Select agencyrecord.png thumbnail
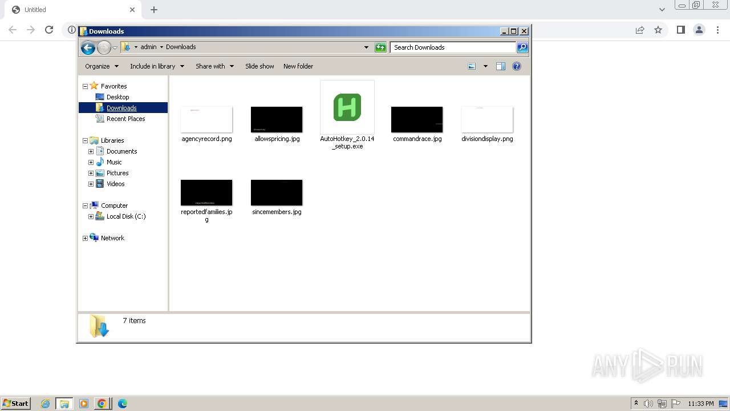The image size is (730, 411). tap(206, 120)
